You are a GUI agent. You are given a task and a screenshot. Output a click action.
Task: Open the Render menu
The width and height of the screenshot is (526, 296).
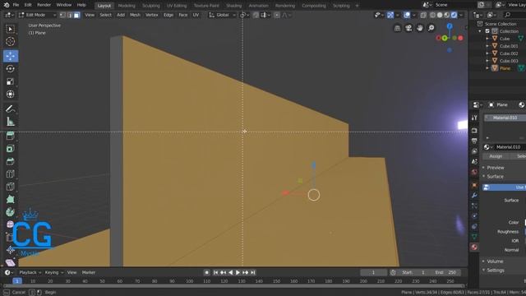[44, 5]
